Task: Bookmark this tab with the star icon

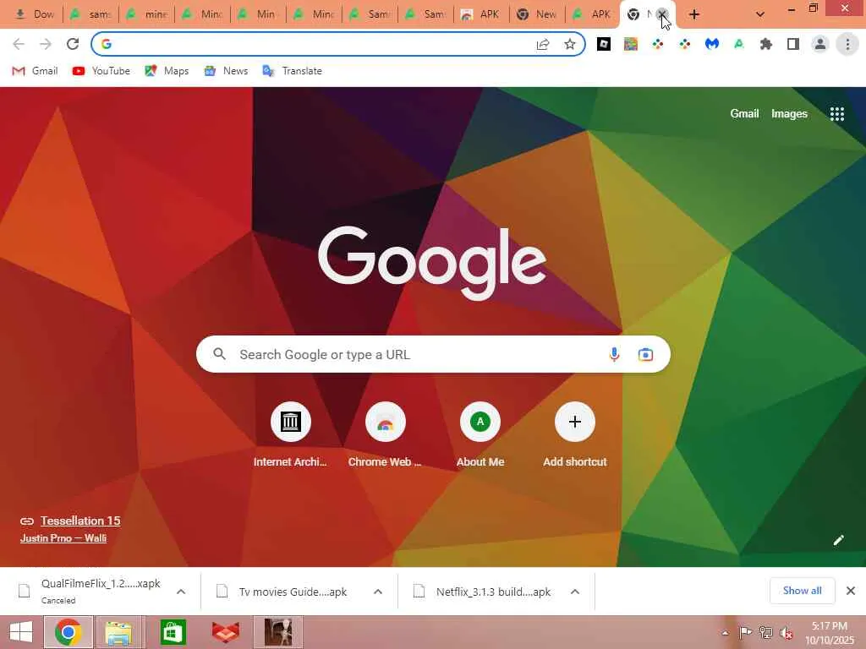Action: [x=570, y=44]
